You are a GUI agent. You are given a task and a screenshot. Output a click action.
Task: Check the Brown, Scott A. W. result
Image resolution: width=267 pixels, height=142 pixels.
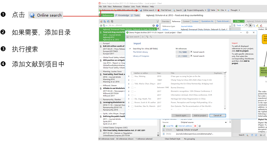tap(132, 102)
